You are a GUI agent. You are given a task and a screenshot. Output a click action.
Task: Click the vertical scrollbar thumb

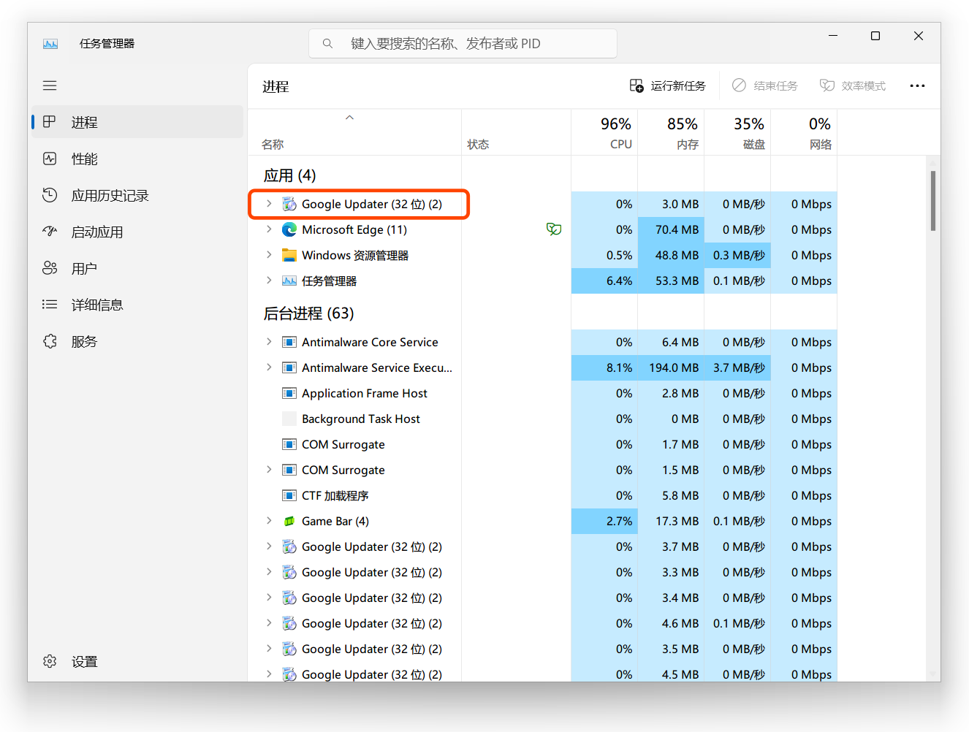point(933,201)
